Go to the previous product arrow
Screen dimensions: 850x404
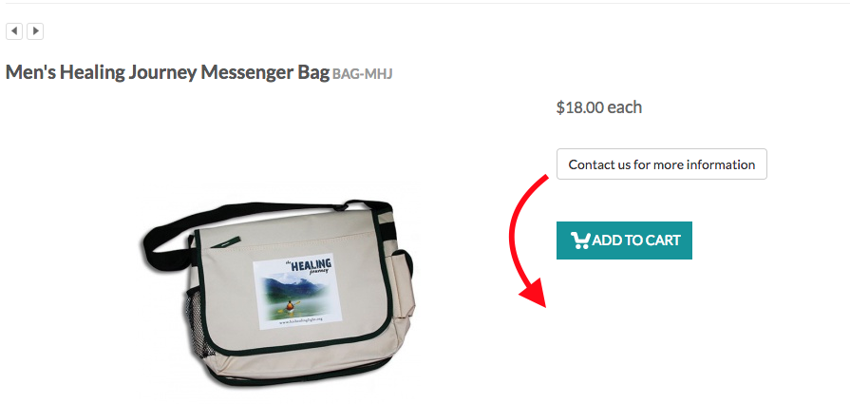coord(14,31)
